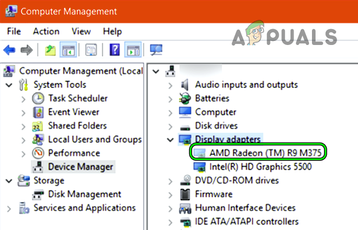Open the File menu
Screen dimensions: 358x230
tap(14, 31)
